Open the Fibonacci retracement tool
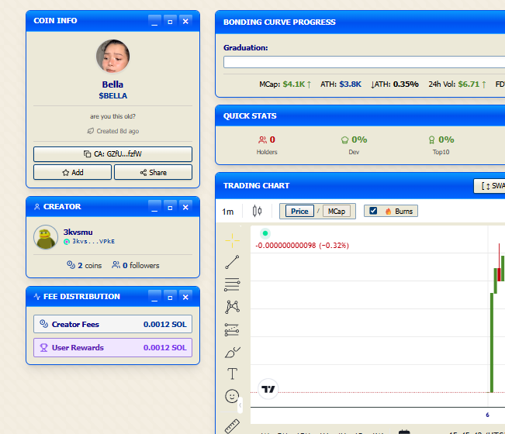The image size is (505, 434). (x=232, y=284)
